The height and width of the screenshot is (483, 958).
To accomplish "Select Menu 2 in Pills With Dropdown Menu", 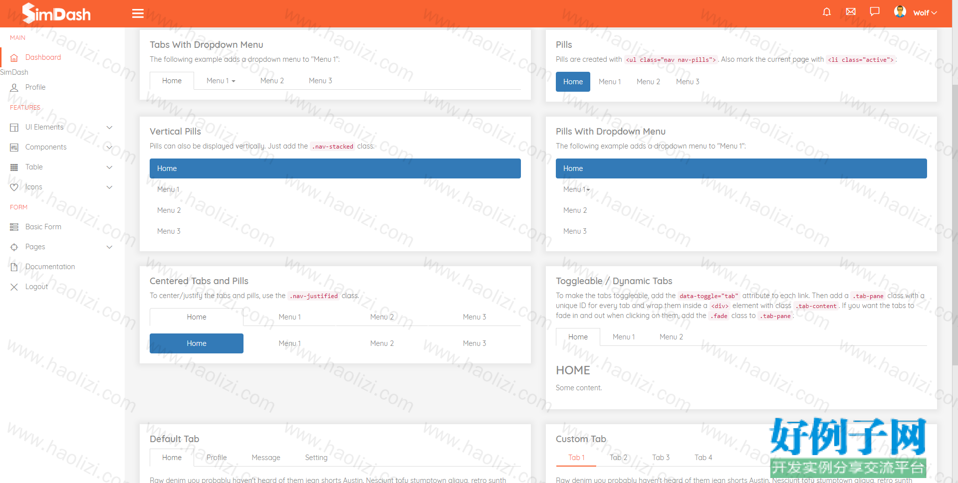I will (x=741, y=210).
